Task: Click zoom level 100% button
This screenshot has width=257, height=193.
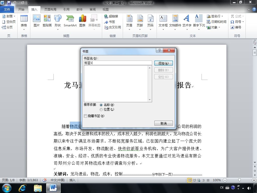Action: (x=217, y=180)
